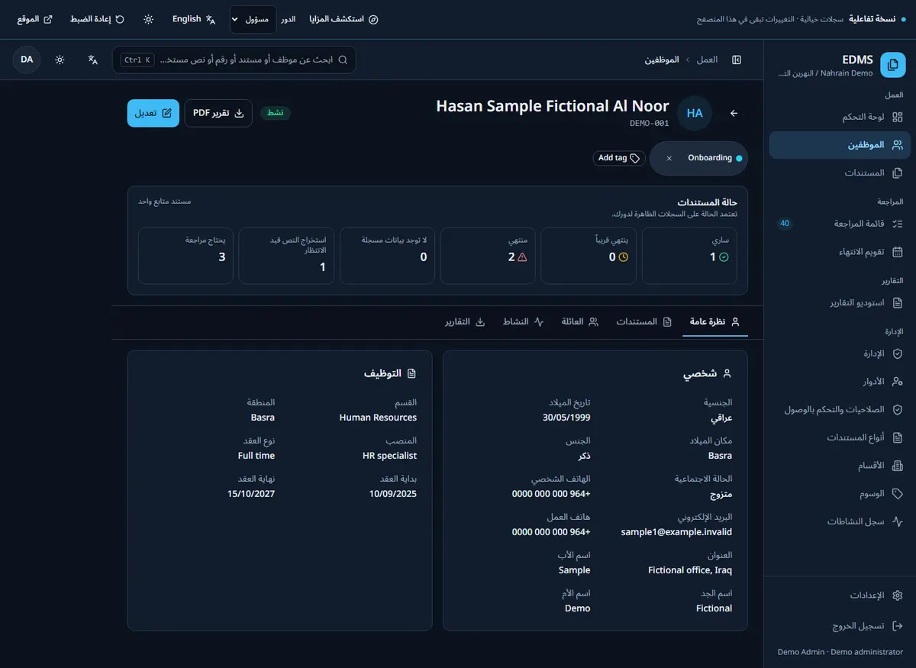Switch to the العائلة tab

pos(580,322)
